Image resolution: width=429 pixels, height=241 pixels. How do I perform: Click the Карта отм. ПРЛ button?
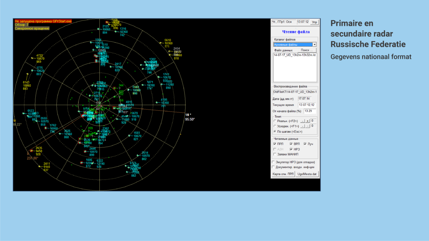click(x=283, y=174)
